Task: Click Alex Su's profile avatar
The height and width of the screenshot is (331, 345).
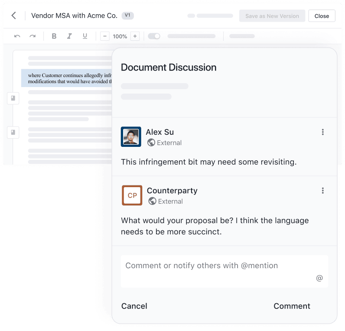Action: [131, 137]
